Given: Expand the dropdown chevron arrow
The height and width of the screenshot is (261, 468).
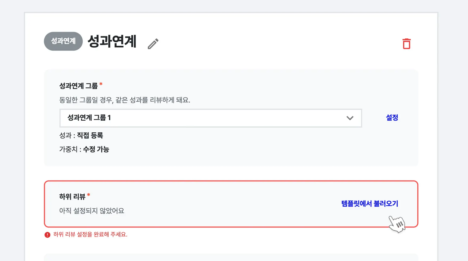Looking at the screenshot, I should (x=350, y=118).
